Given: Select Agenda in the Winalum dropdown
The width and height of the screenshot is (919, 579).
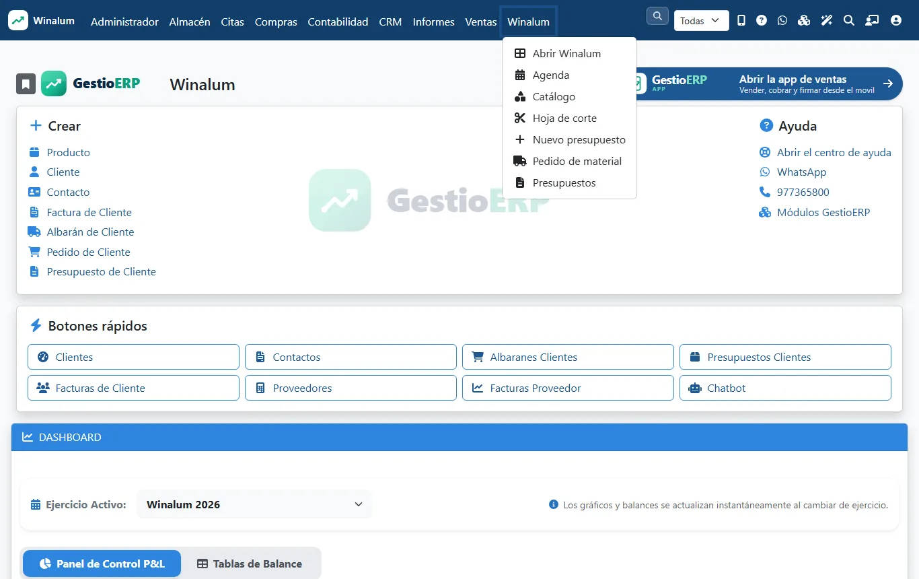Looking at the screenshot, I should tap(569, 75).
